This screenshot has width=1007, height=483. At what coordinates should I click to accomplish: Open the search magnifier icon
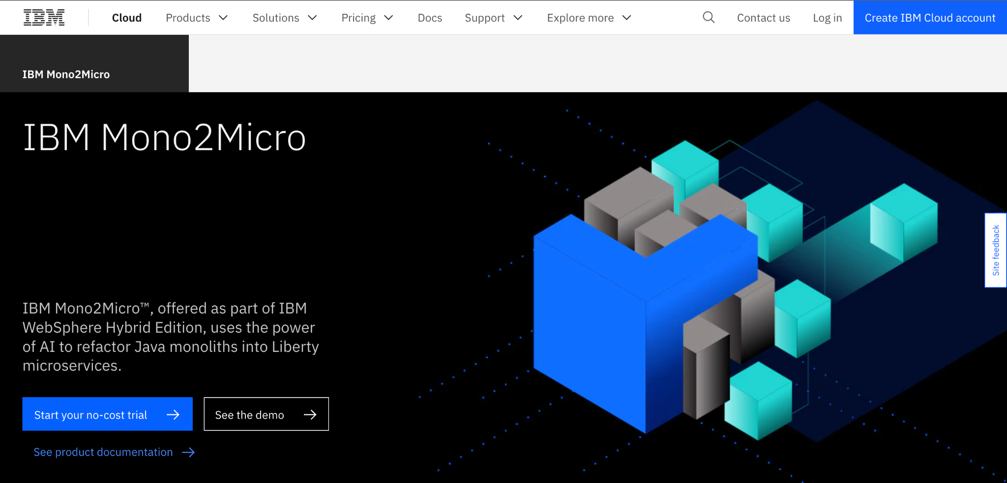pos(709,18)
